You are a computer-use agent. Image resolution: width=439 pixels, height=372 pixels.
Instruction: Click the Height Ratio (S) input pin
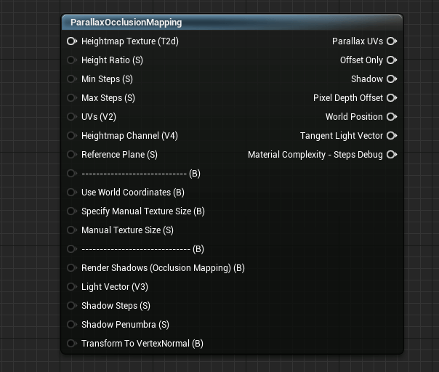(x=71, y=60)
